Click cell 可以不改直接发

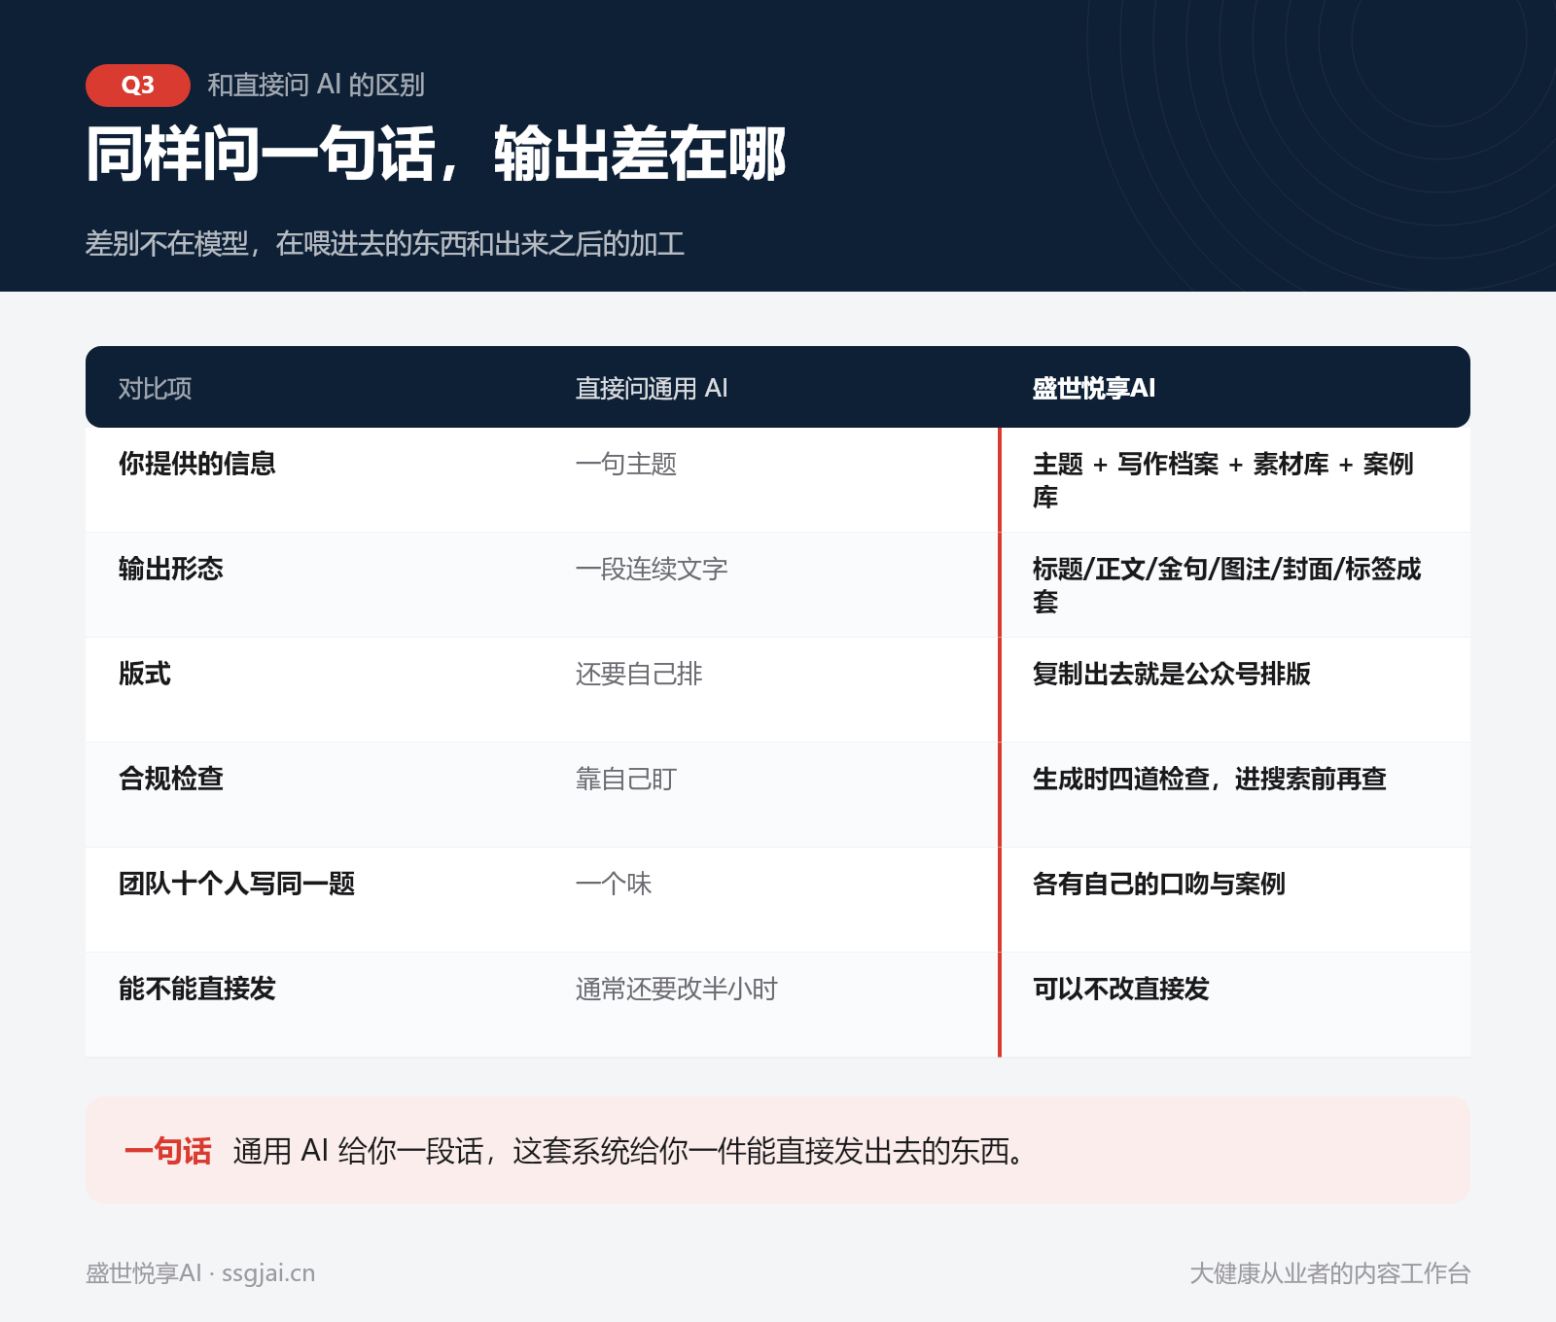(x=1121, y=989)
